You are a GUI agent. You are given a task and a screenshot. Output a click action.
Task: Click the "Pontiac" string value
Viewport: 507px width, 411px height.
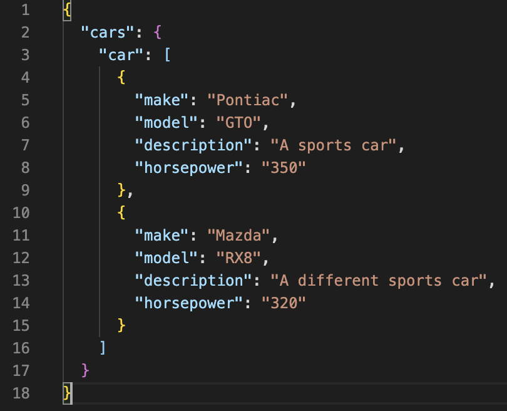[248, 100]
